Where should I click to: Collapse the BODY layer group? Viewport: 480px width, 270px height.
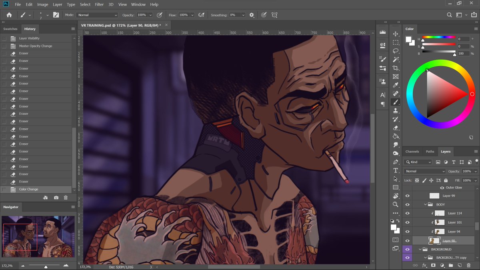[426, 204]
